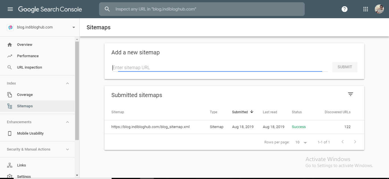
Task: Go to previous page of sitemaps
Action: [343, 142]
